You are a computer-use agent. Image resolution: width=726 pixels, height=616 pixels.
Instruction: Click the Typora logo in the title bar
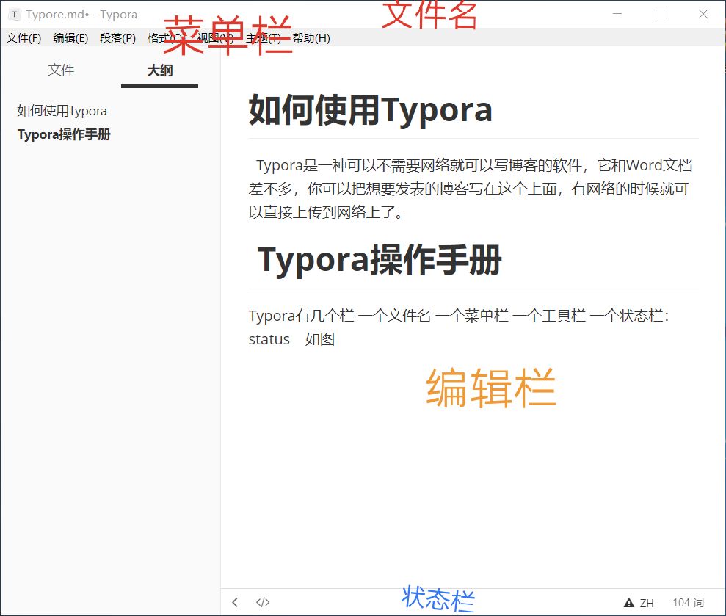[x=16, y=14]
